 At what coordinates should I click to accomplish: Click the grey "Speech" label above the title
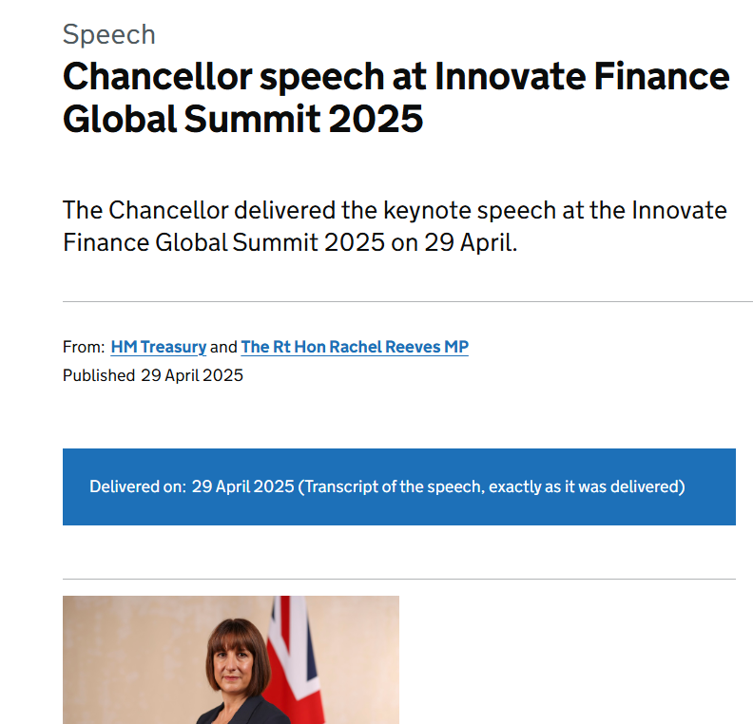click(x=109, y=34)
